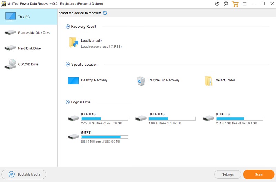Click the D: drive usage bar
276x182 pixels.
pos(172,118)
